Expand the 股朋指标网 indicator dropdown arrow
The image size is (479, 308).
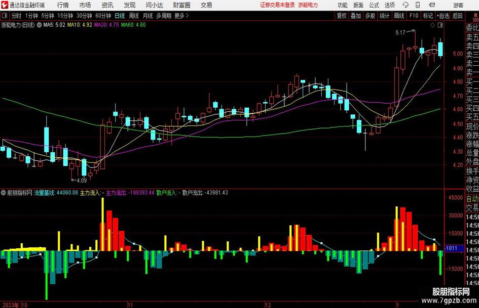tap(4, 193)
